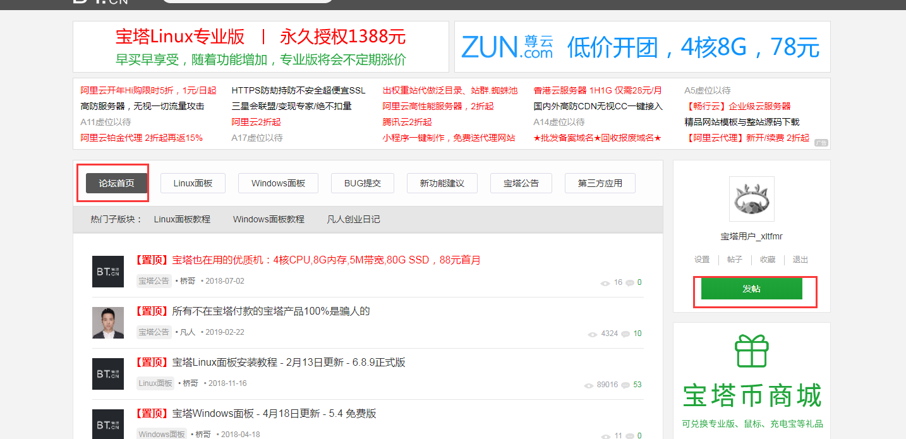906x439 pixels.
Task: Open ad 出权重站代做泛目录、站群.蜘蛛池
Action: point(450,90)
